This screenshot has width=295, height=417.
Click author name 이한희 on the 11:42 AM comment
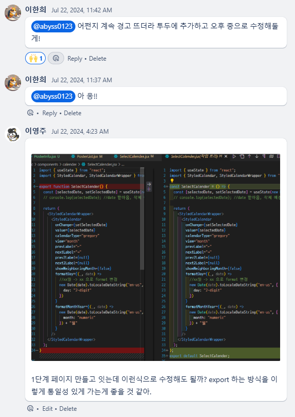35,10
